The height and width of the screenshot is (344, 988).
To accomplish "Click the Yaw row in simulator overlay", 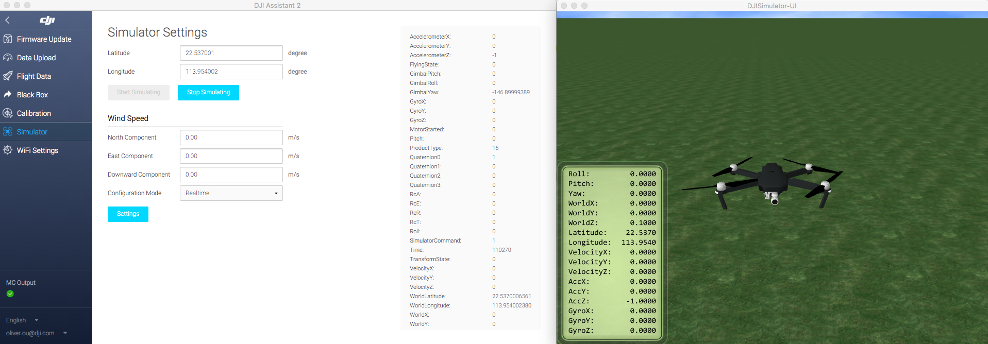I will click(612, 194).
